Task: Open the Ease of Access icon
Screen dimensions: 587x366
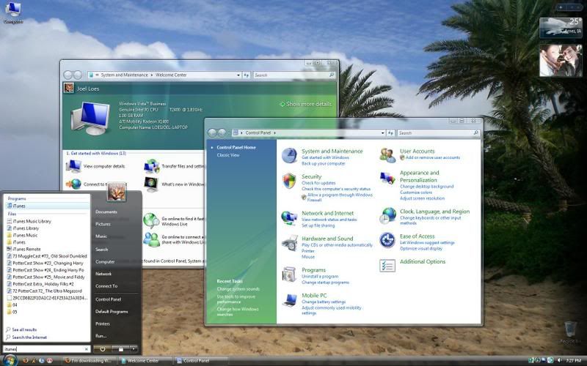Action: click(387, 241)
